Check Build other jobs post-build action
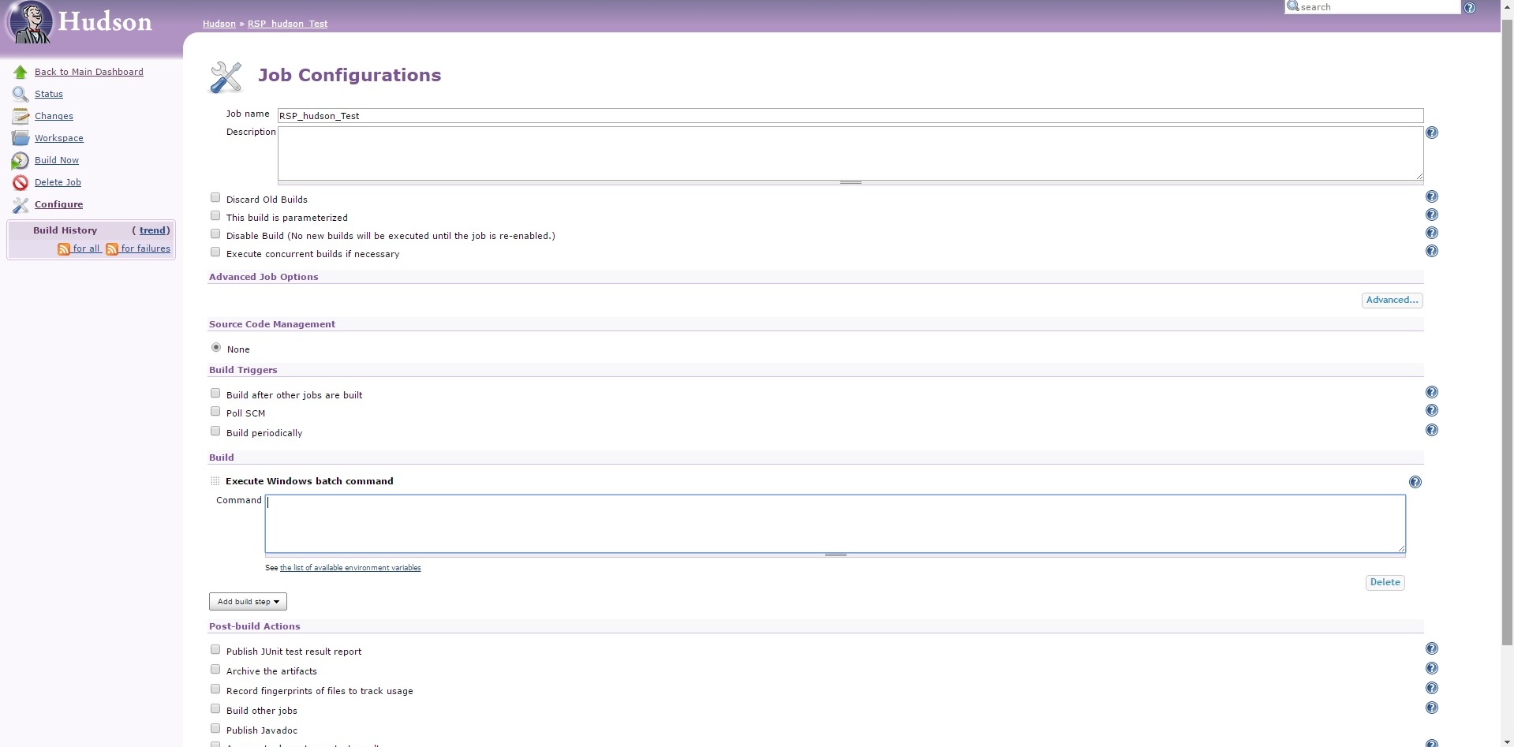This screenshot has height=747, width=1514. point(215,709)
